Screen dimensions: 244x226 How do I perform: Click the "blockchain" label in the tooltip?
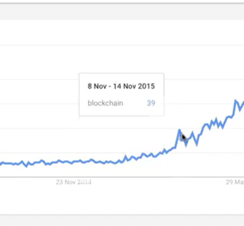[x=105, y=103]
